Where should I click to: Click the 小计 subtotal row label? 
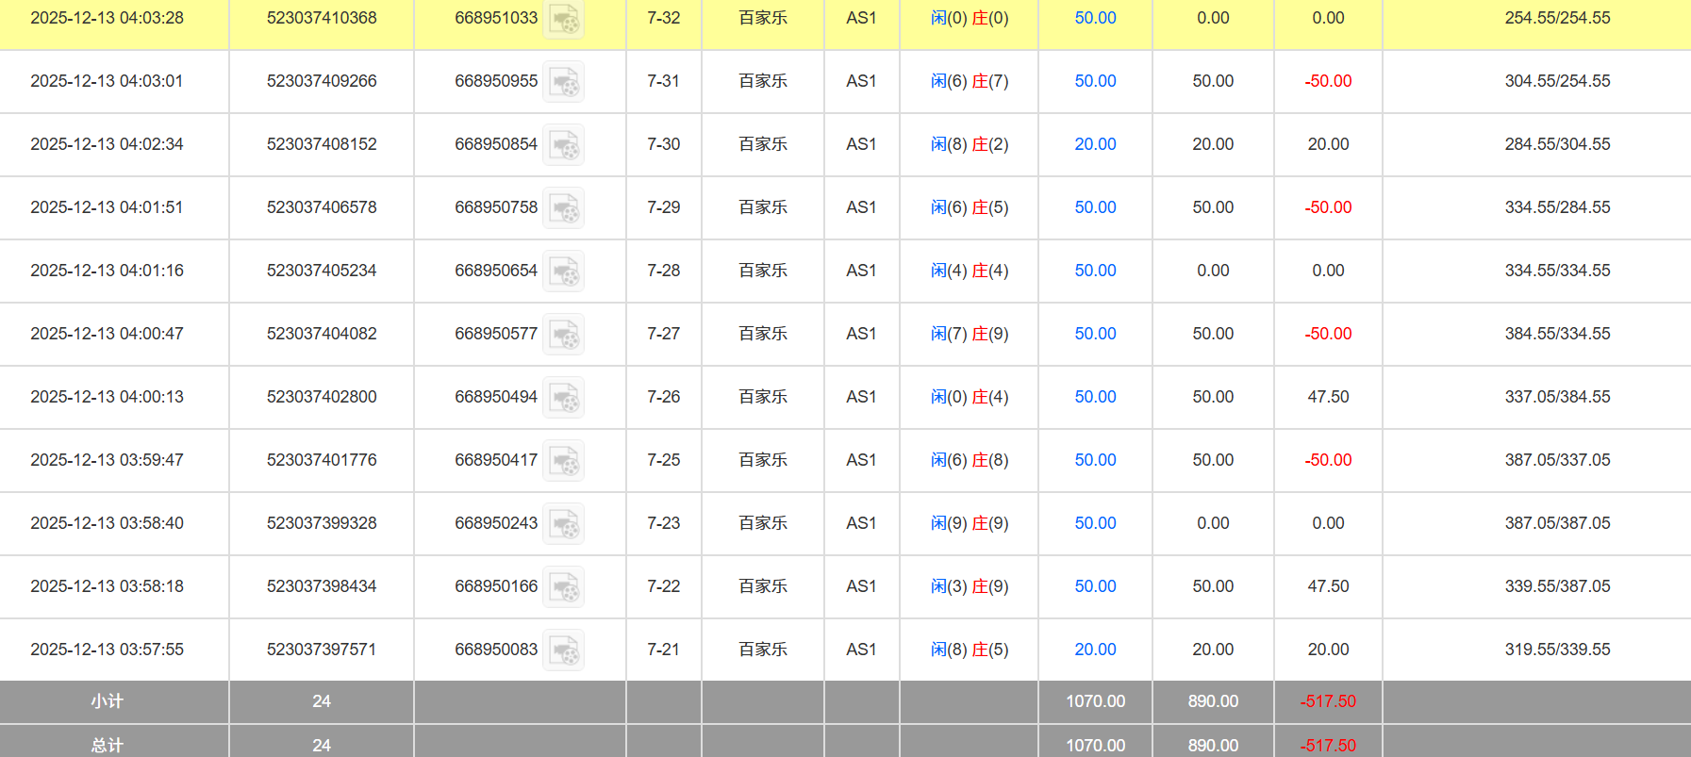[x=107, y=701]
